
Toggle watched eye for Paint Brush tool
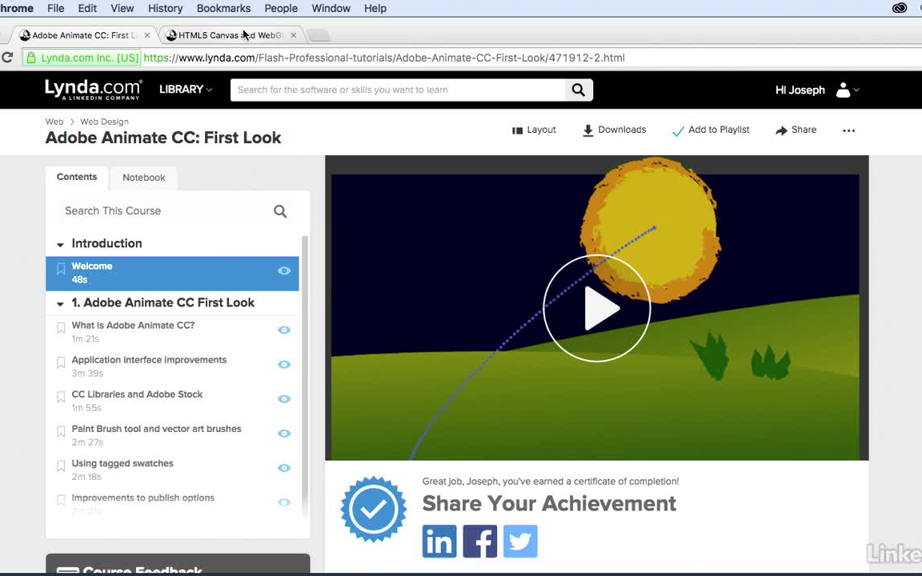tap(284, 434)
